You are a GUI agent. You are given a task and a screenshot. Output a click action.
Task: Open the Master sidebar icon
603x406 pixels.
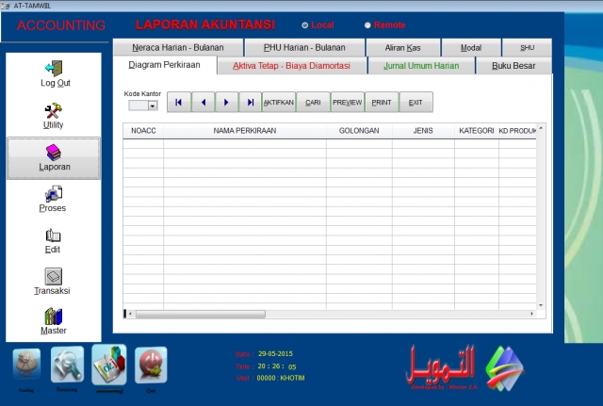click(x=54, y=317)
